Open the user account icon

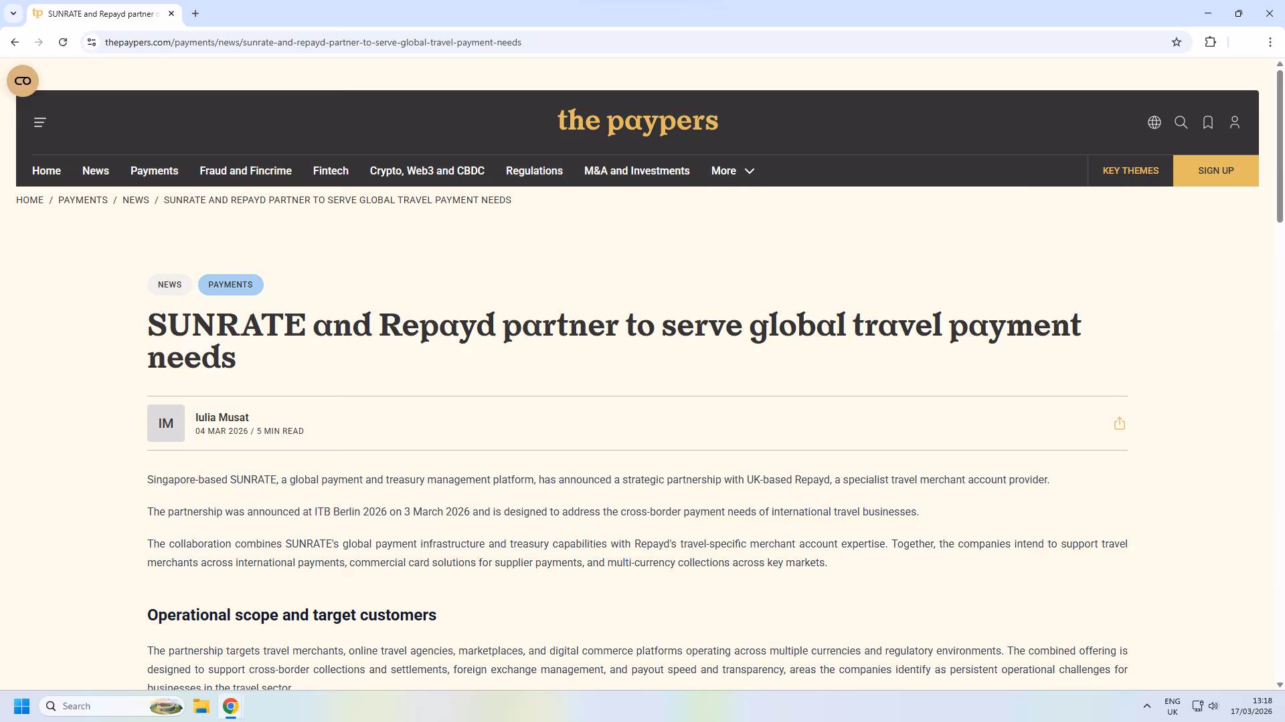tap(1235, 122)
